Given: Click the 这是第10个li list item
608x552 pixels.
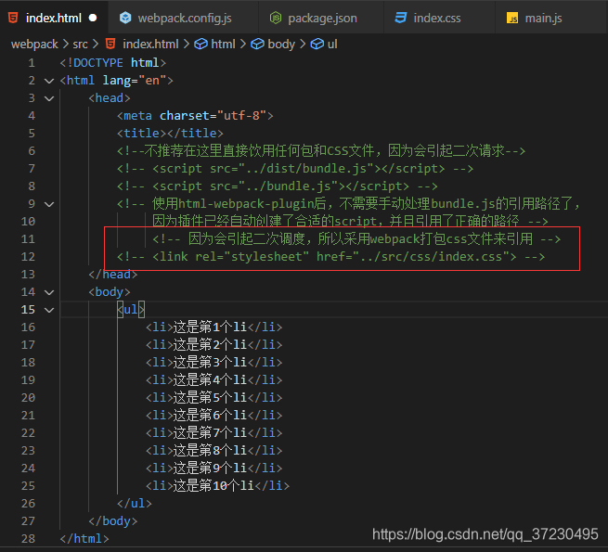Looking at the screenshot, I should (217, 486).
